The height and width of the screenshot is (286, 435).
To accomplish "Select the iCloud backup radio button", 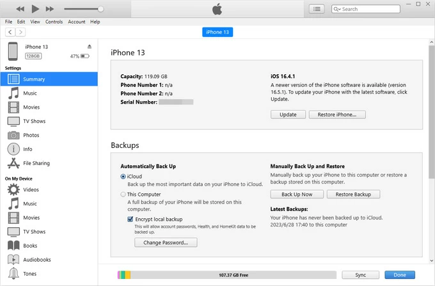I will 123,176.
